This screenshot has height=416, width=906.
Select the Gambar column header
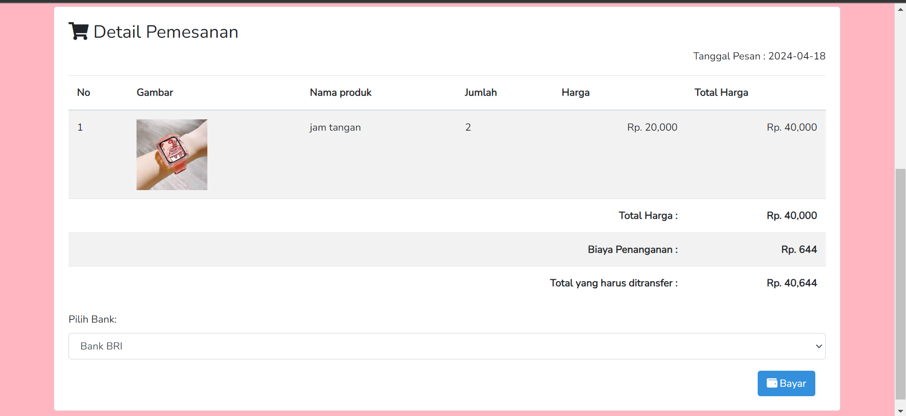click(155, 92)
